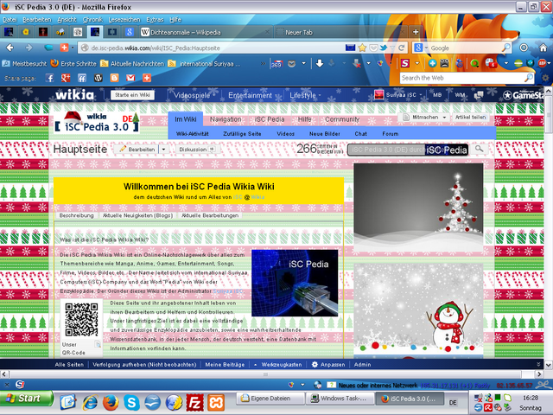Launch XAMPP from quick launch bar
The width and height of the screenshot is (553, 415).
point(215,402)
